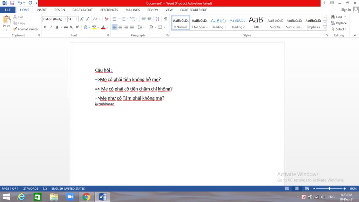The image size is (359, 202).
Task: Open Chrome from the taskbar
Action: [86, 197]
